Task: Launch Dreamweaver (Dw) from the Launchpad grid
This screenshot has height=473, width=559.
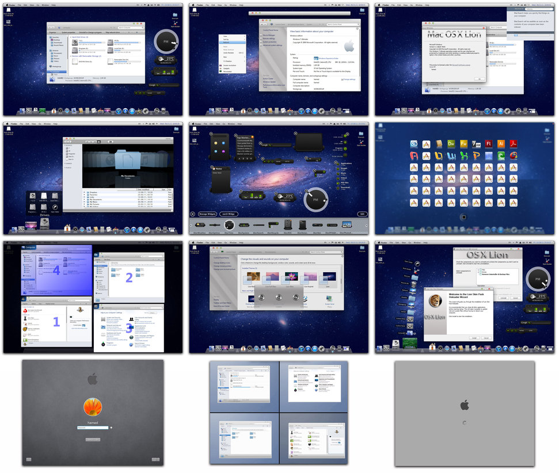Action: click(451, 144)
